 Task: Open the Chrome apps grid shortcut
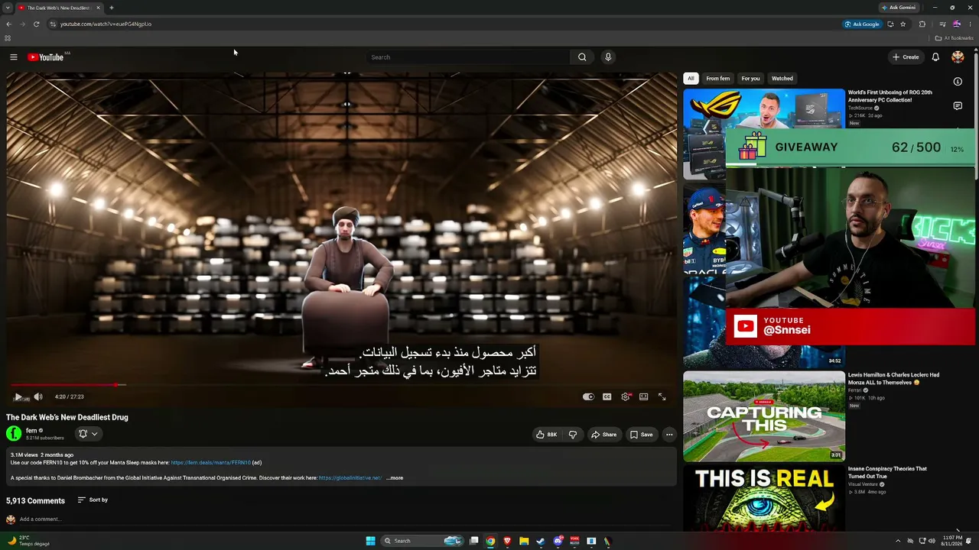pyautogui.click(x=8, y=38)
